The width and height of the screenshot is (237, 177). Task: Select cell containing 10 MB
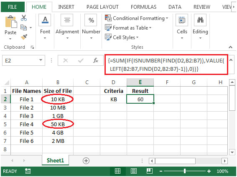(58, 108)
